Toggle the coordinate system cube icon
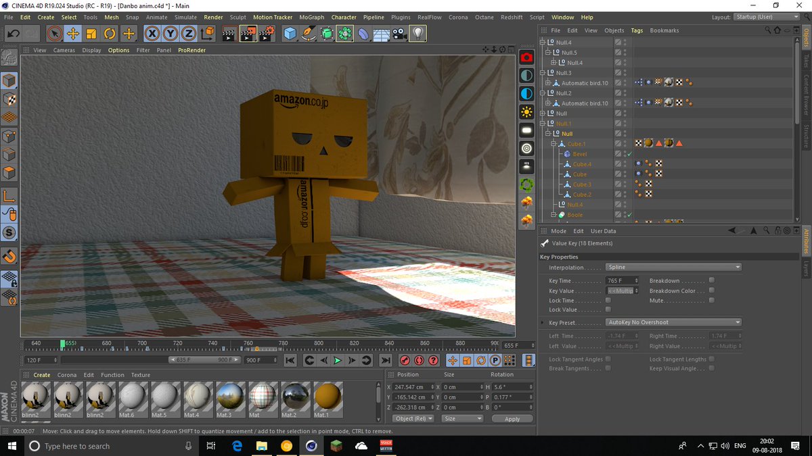 tap(208, 33)
